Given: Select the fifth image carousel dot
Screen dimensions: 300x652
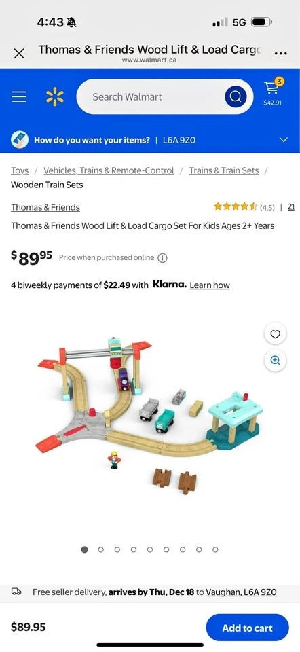Looking at the screenshot, I should coord(150,549).
